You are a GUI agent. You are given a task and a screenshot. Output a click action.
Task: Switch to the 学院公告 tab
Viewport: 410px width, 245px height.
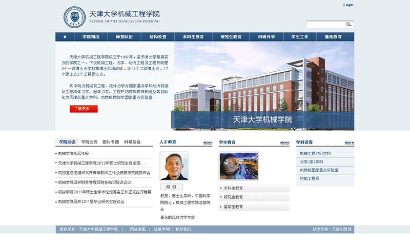[x=89, y=142]
